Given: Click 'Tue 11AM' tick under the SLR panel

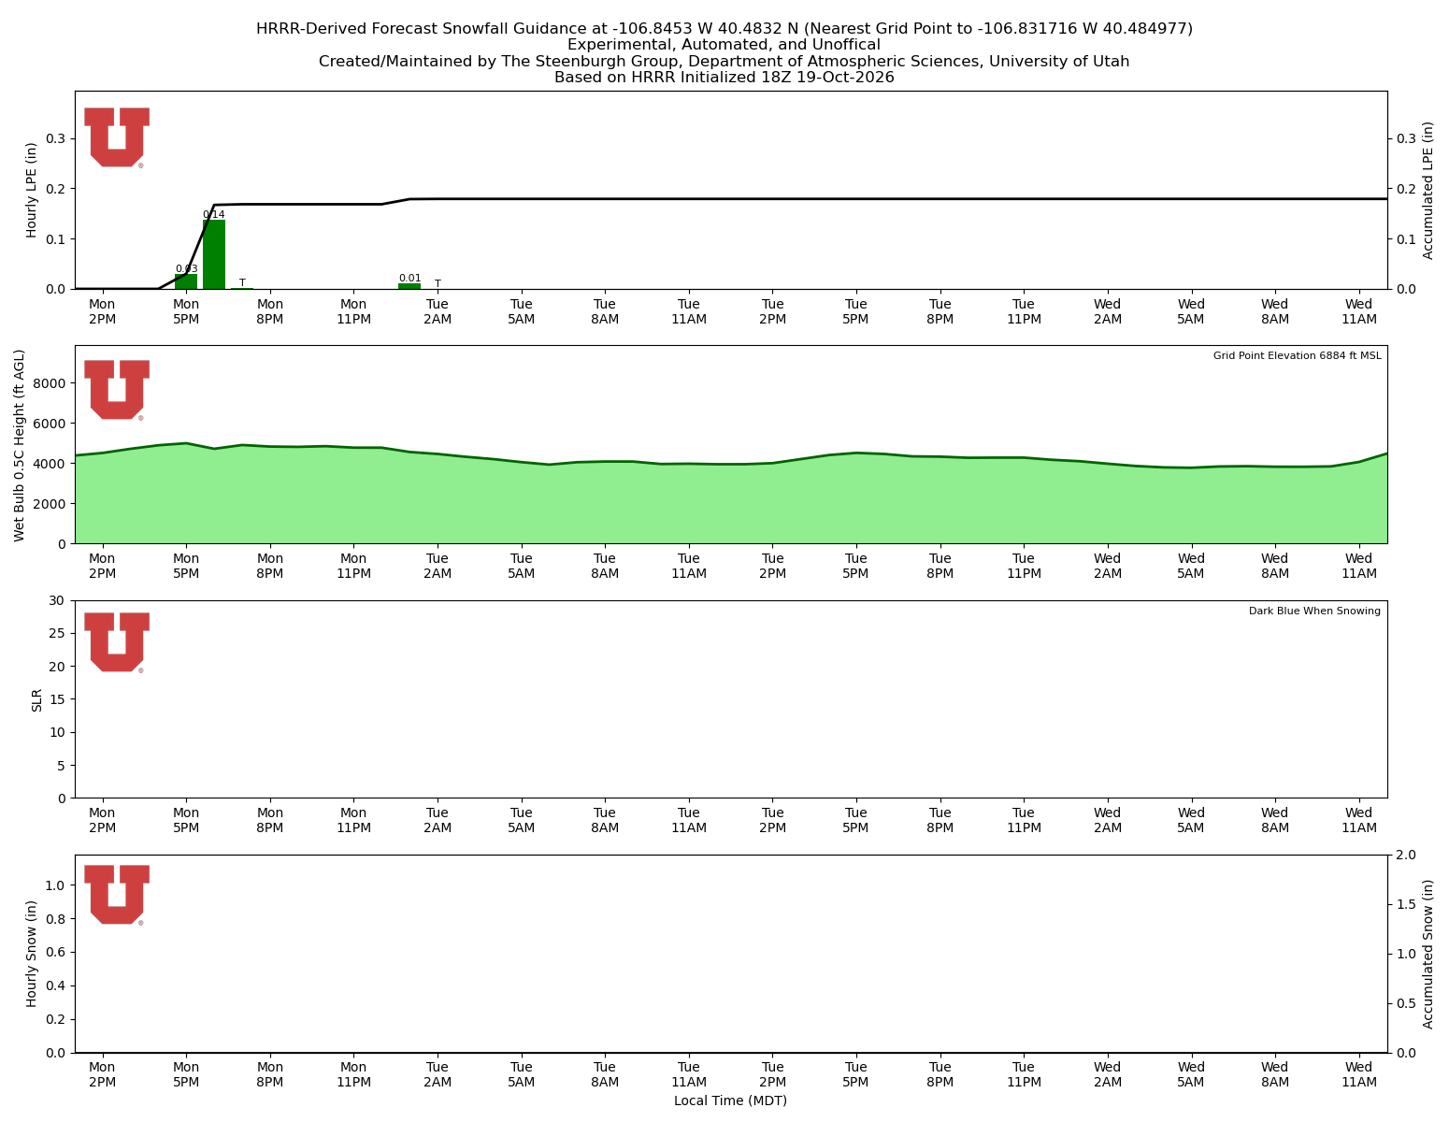Looking at the screenshot, I should click(x=689, y=820).
